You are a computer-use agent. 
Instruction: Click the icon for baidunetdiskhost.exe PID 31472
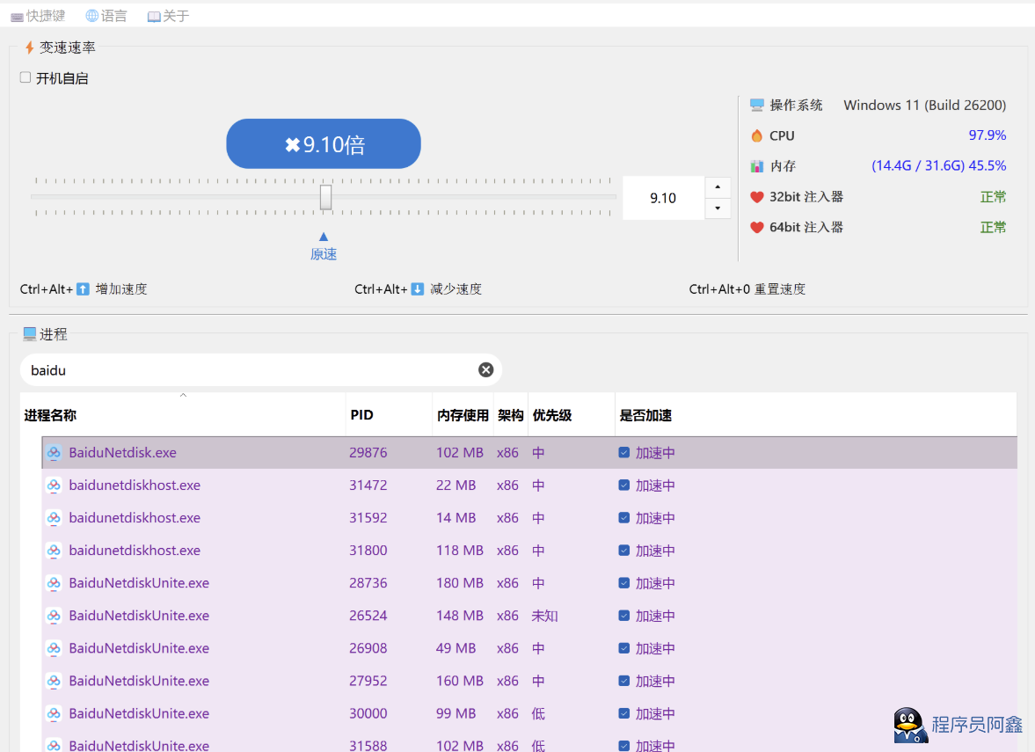(54, 486)
